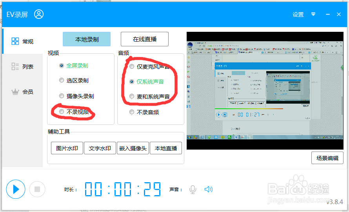Open the 设置 settings link
Viewport: 349px width, 212px height.
298,15
